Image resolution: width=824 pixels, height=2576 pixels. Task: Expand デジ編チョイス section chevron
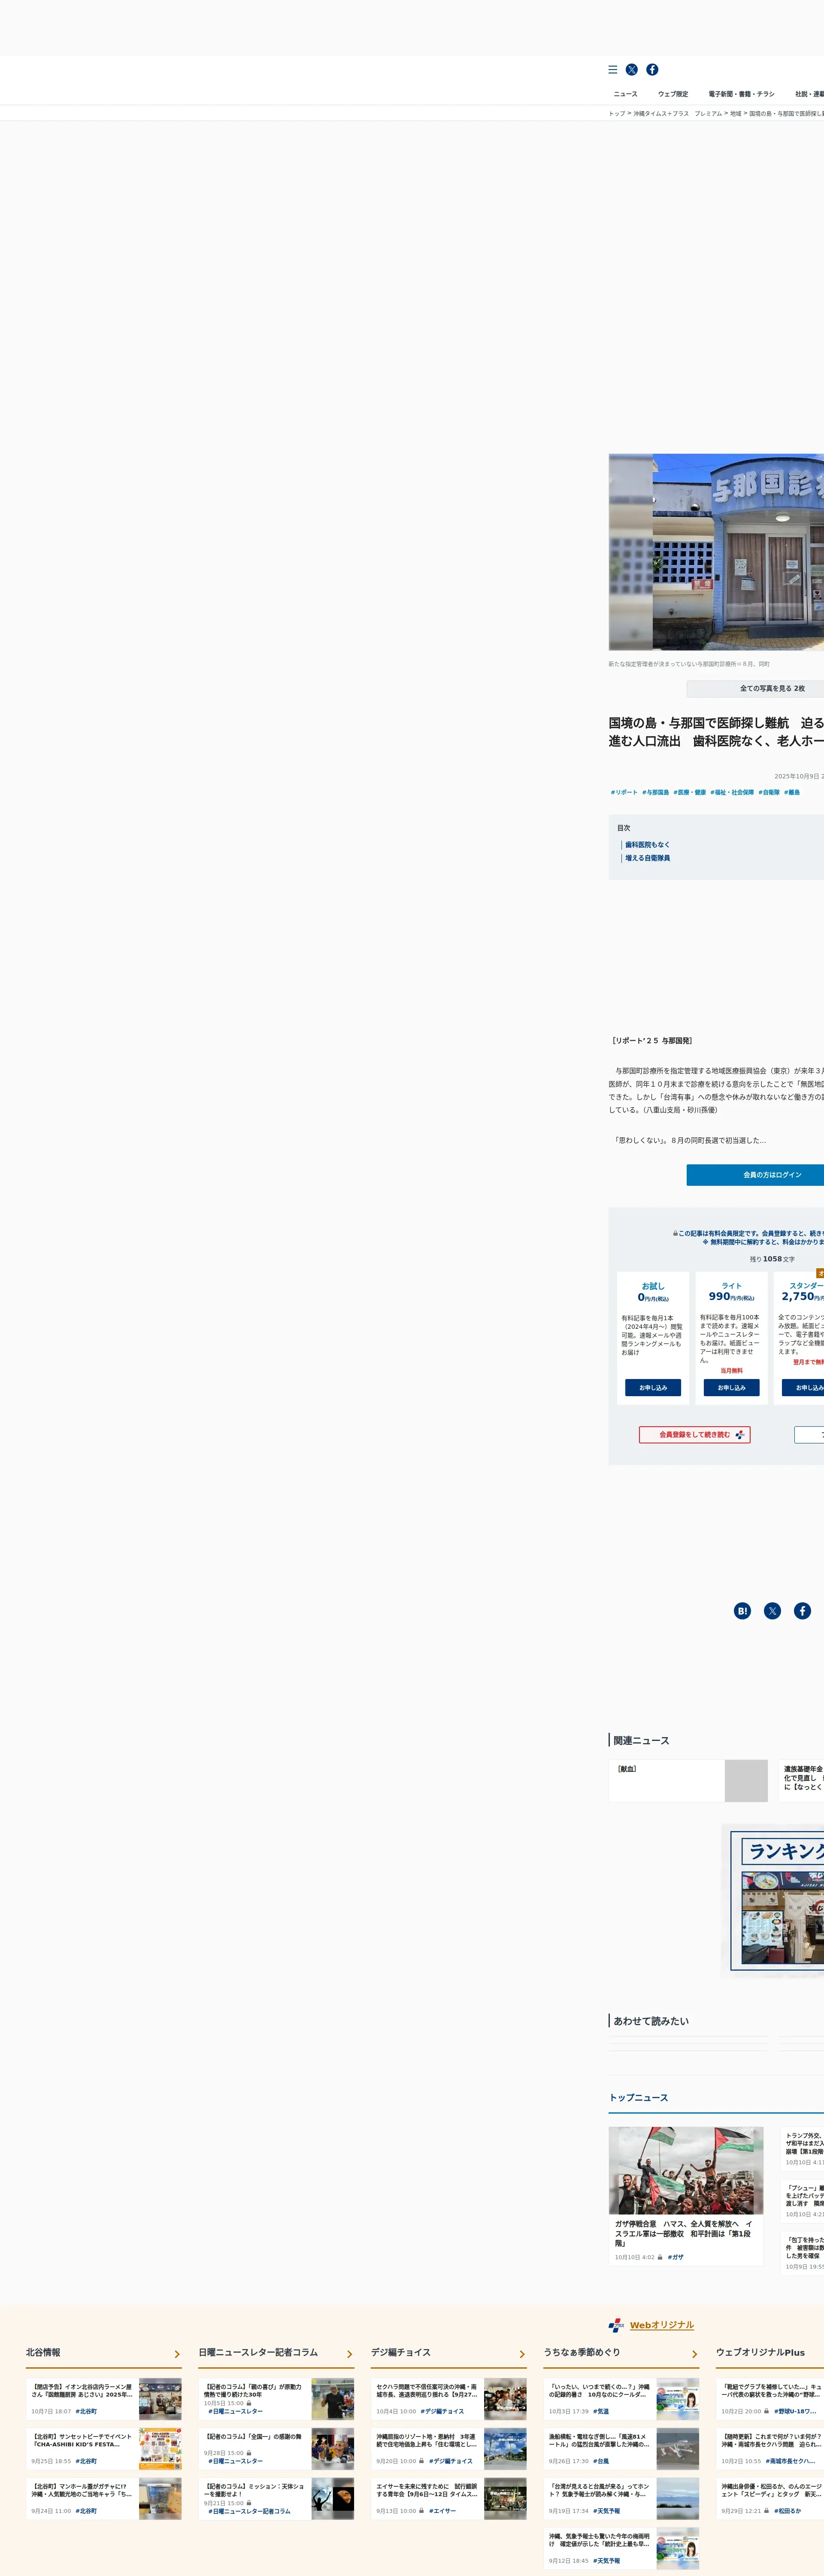pyautogui.click(x=522, y=2354)
